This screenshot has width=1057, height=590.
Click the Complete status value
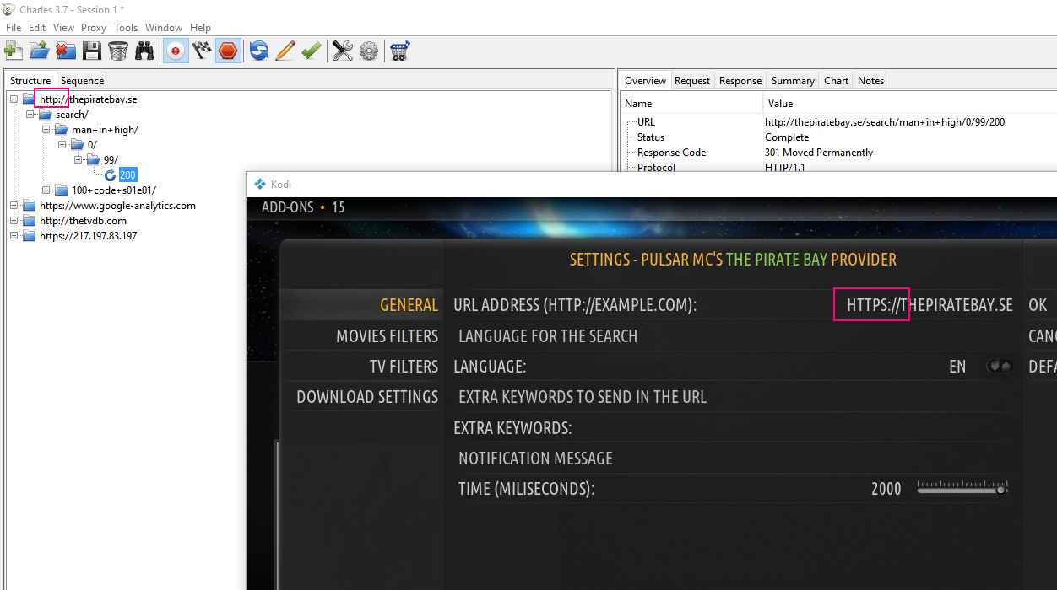pos(787,137)
